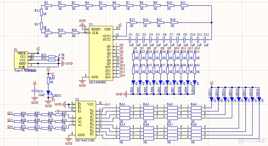Select the +5 power port above LED12

tap(212, 83)
